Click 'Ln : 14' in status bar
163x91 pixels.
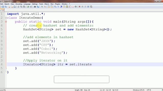pos(102,90)
